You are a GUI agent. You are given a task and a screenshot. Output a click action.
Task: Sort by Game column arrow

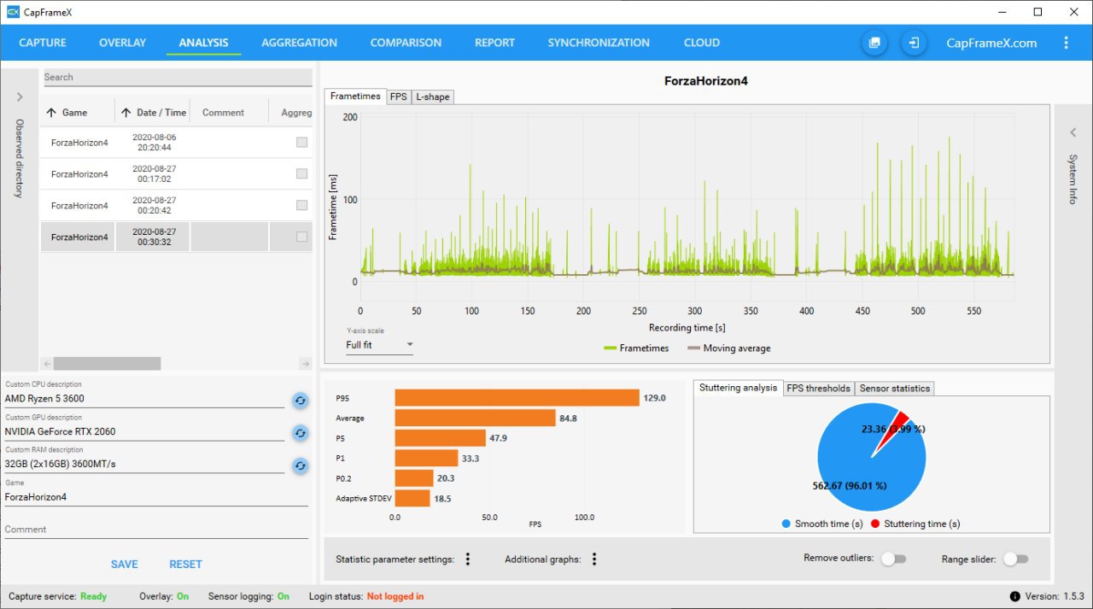(51, 113)
